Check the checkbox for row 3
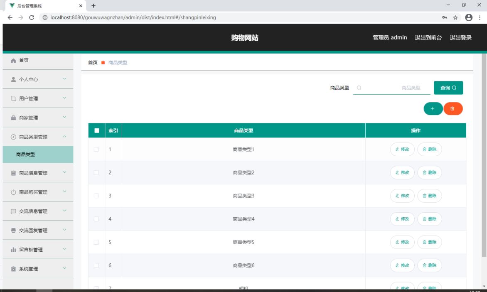The height and width of the screenshot is (292, 487). (96, 196)
